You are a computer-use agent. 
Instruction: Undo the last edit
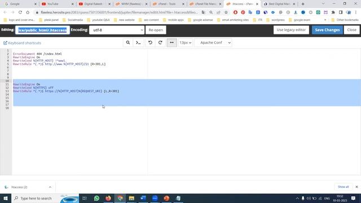point(150,43)
